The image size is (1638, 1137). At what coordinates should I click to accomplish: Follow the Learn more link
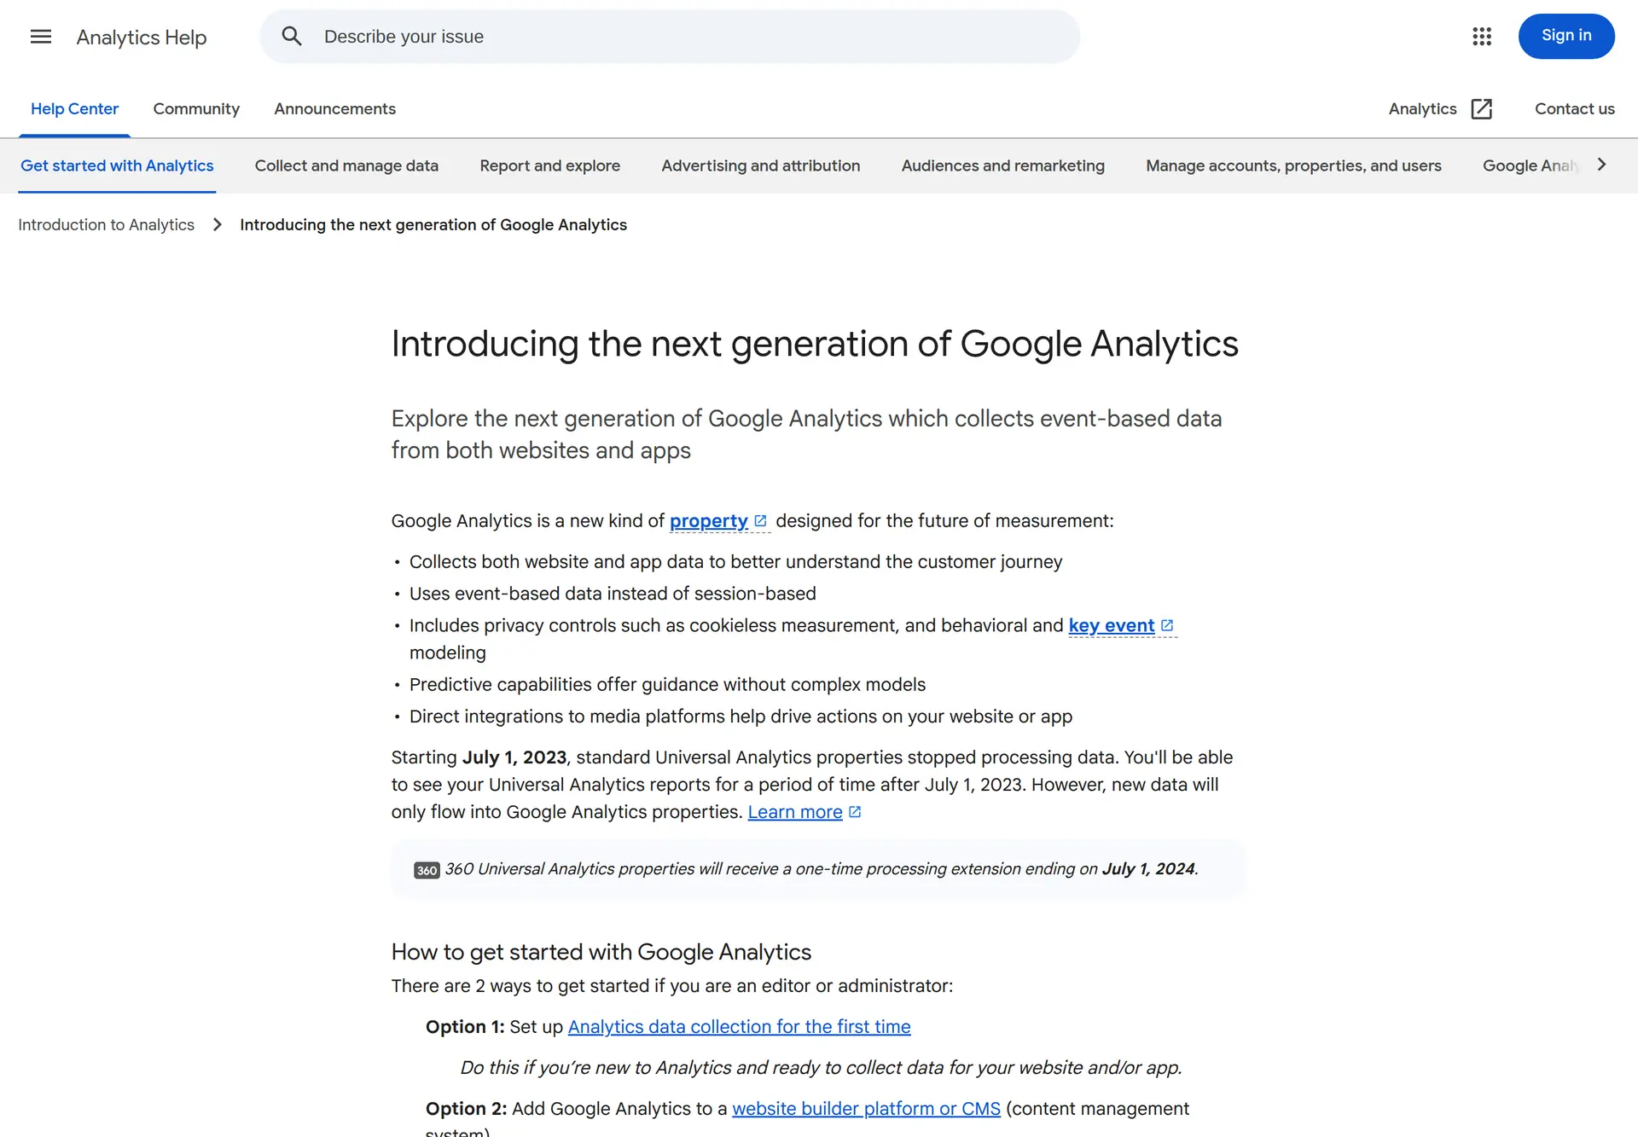(794, 812)
